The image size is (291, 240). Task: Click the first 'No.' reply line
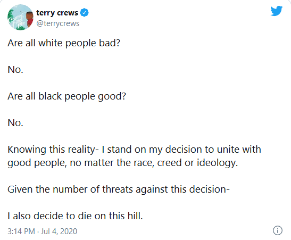click(15, 70)
